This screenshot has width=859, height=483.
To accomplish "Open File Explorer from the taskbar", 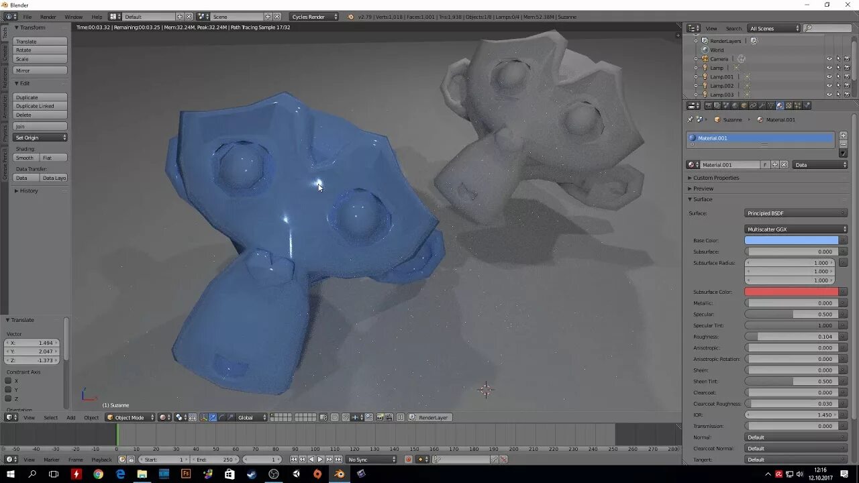I will 142,474.
